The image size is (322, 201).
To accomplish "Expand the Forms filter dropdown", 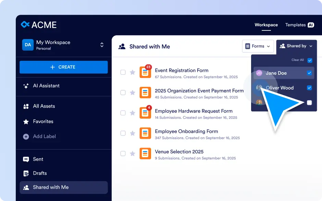I will tap(258, 46).
